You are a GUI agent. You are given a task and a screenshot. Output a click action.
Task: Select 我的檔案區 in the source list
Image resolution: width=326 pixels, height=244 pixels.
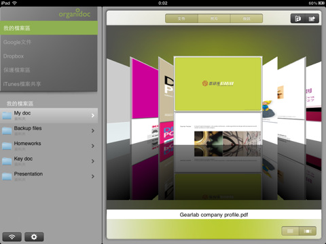(x=49, y=28)
